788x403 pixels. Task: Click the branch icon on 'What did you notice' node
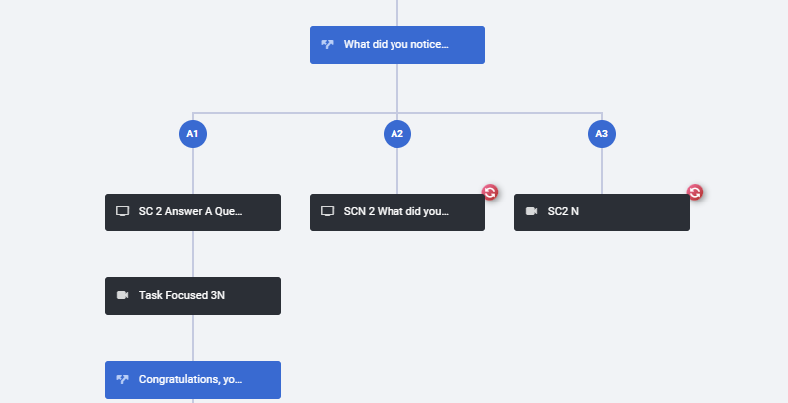pyautogui.click(x=327, y=45)
